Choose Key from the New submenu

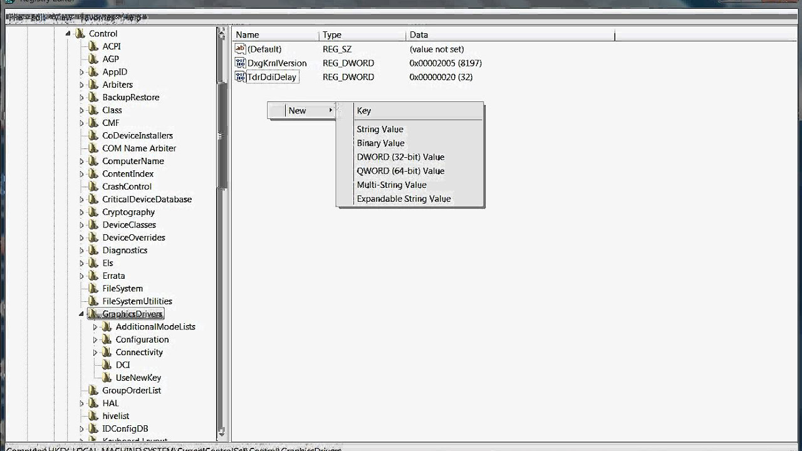[410, 110]
